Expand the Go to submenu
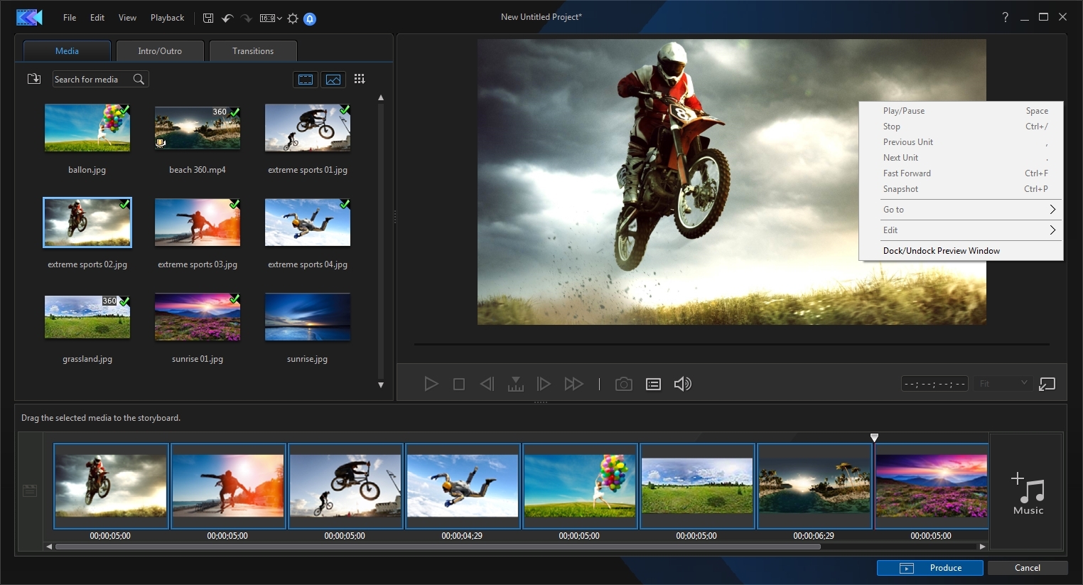The image size is (1083, 585). pyautogui.click(x=961, y=210)
